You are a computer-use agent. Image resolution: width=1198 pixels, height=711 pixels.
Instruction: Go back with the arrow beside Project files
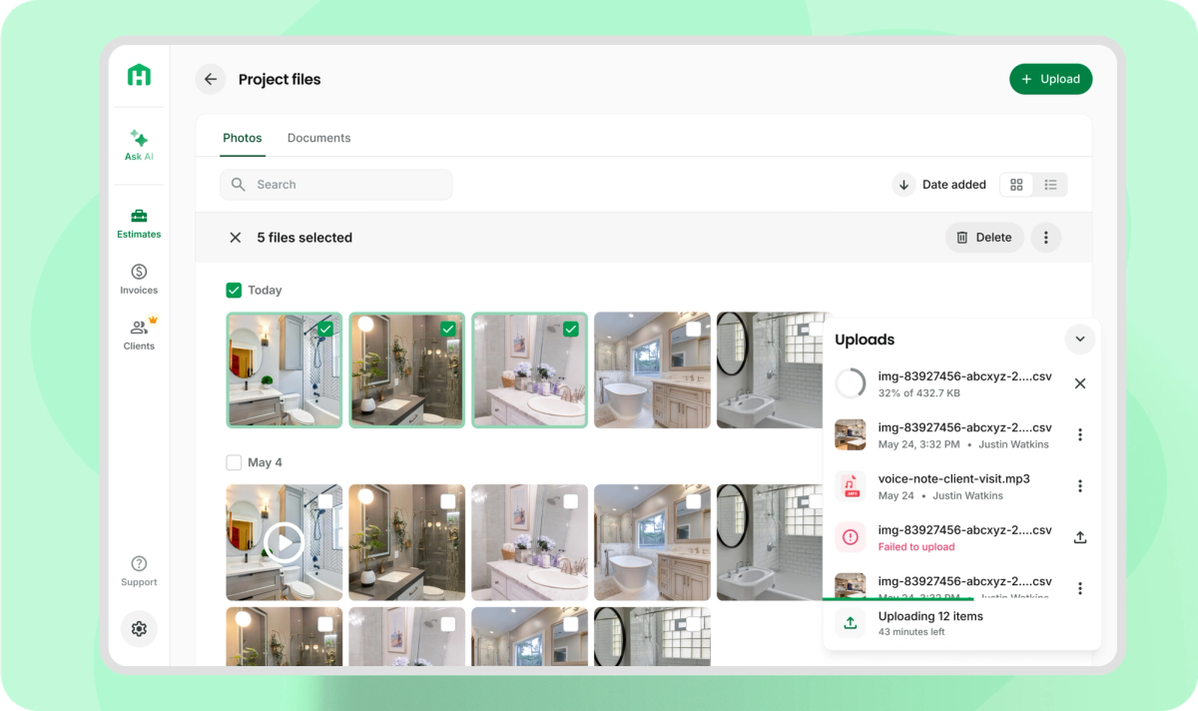tap(210, 79)
